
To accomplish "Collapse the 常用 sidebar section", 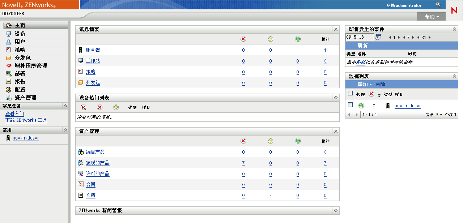I will [65, 130].
